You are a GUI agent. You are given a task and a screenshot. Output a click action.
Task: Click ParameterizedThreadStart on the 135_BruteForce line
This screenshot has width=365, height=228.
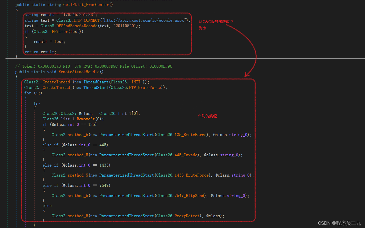click(127, 135)
